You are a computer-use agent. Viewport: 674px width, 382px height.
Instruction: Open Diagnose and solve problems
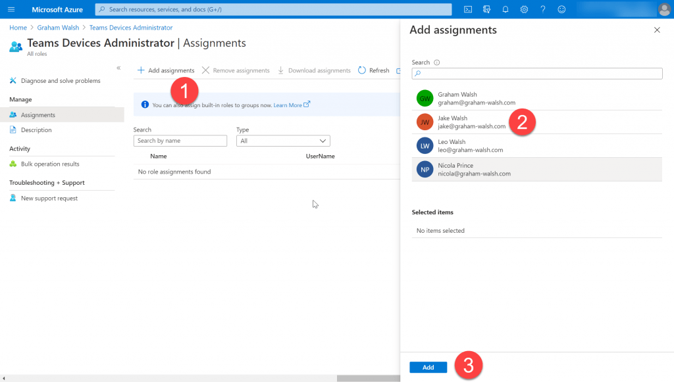[62, 81]
